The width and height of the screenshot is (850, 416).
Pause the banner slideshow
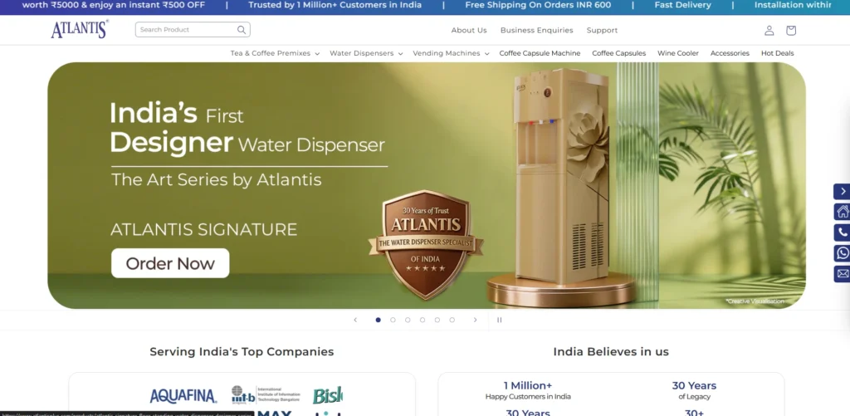499,320
